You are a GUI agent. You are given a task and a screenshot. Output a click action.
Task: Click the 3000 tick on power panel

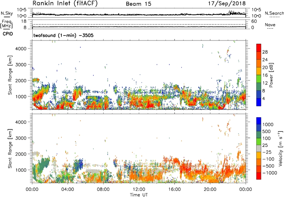pyautogui.click(x=21, y=65)
